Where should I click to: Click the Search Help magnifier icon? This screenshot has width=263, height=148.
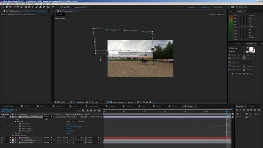point(237,7)
